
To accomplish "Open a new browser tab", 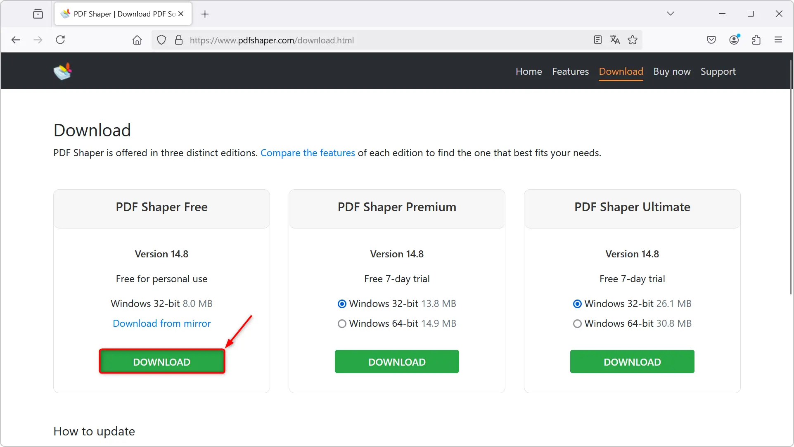I will [205, 14].
